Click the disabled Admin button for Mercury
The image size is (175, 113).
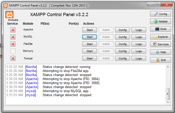pyautogui.click(x=106, y=51)
